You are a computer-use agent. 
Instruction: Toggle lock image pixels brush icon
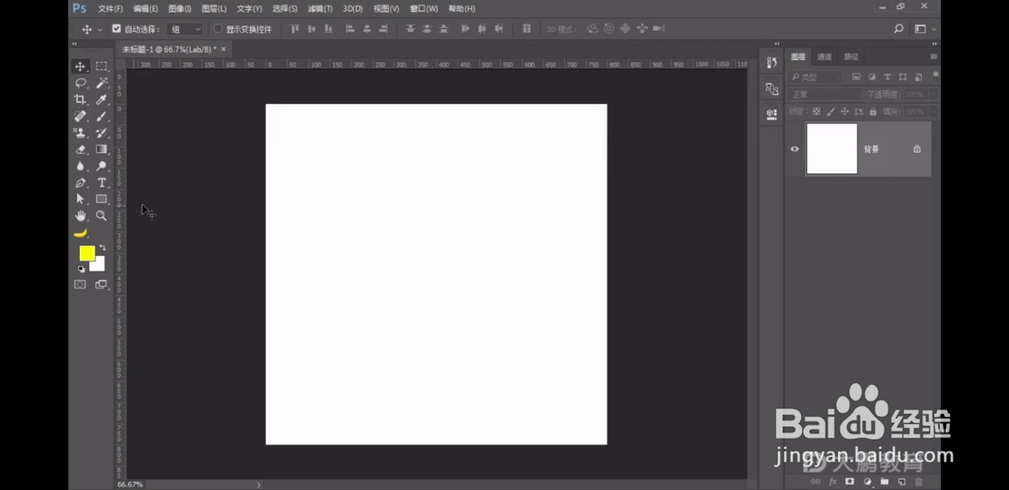tap(831, 111)
